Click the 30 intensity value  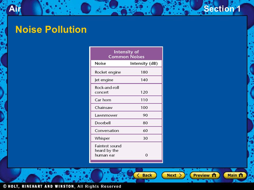(145, 138)
